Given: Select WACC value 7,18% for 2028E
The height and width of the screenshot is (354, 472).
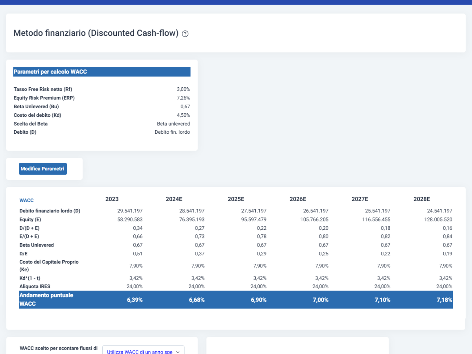Looking at the screenshot, I should click(x=444, y=300).
